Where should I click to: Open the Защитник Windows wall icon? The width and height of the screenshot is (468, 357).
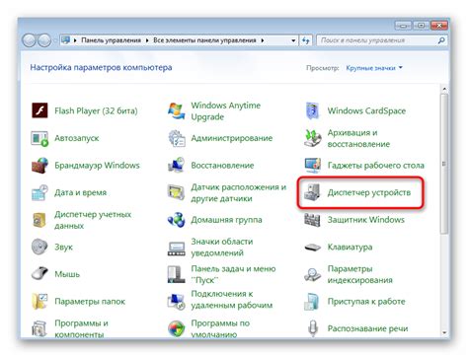coord(312,220)
